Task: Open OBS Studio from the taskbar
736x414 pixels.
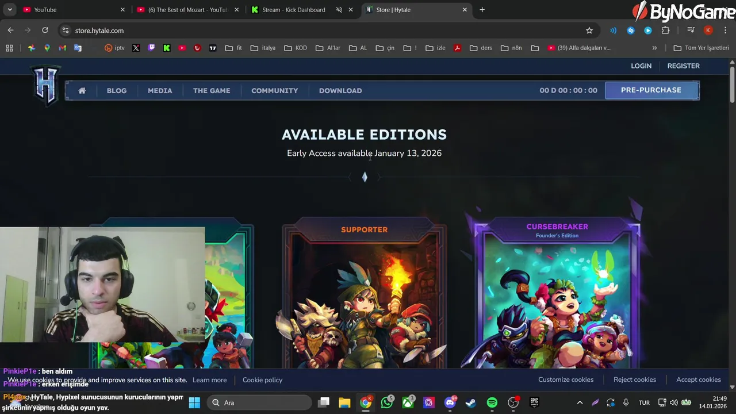Action: coord(513,402)
